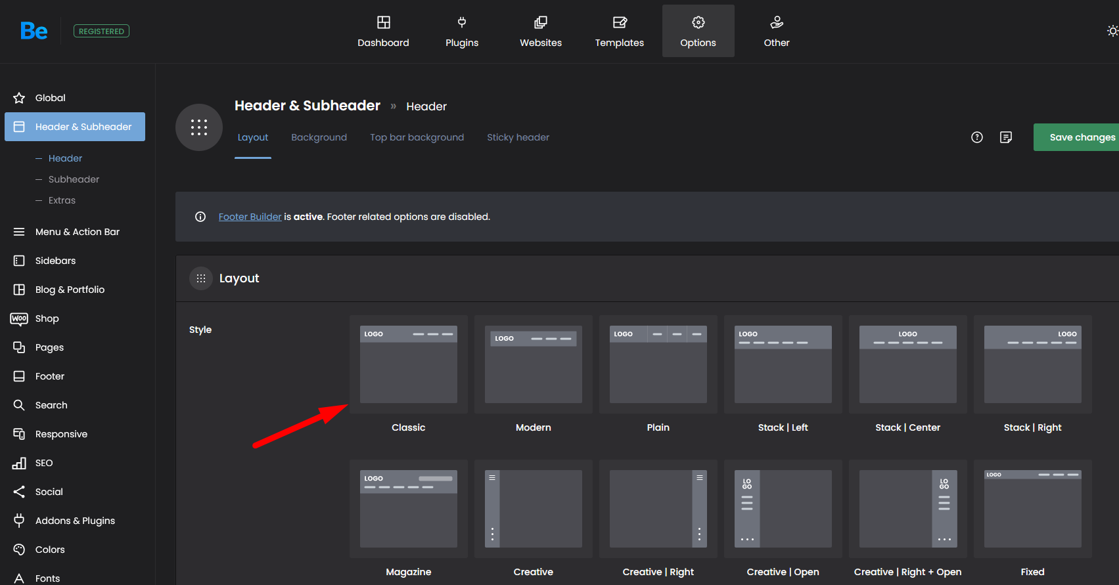Click the REGISTERED badge
This screenshot has height=585, width=1119.
point(101,31)
